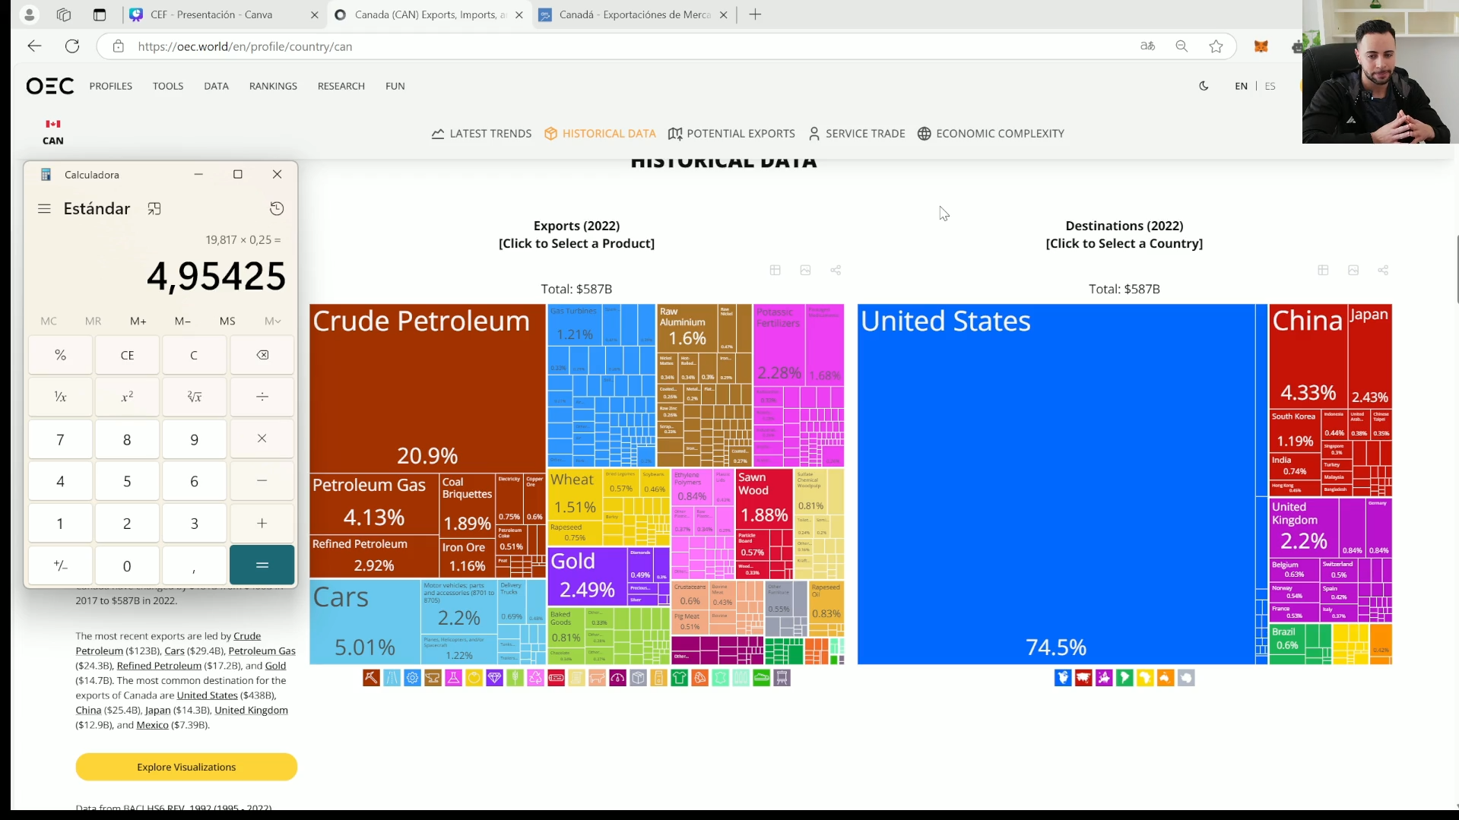Open calculator history panel
Screen dimensions: 1459x820
(277, 208)
